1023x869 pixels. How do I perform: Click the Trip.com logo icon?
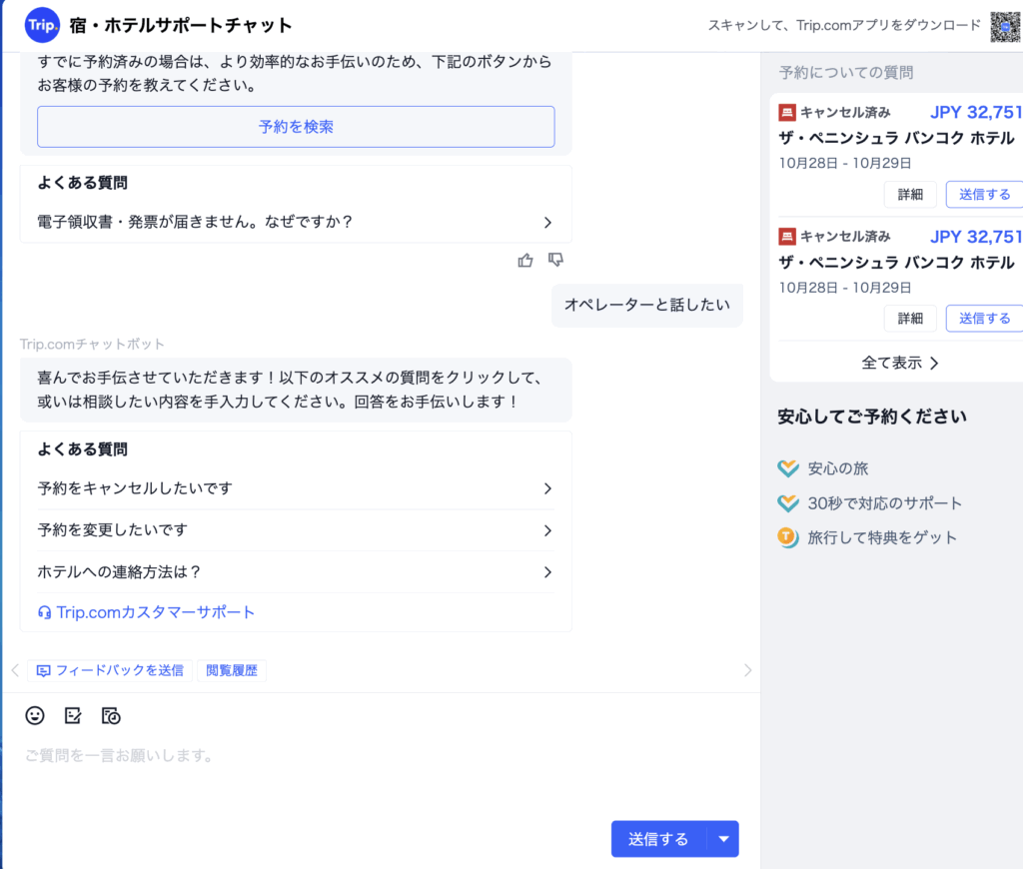coord(42,25)
